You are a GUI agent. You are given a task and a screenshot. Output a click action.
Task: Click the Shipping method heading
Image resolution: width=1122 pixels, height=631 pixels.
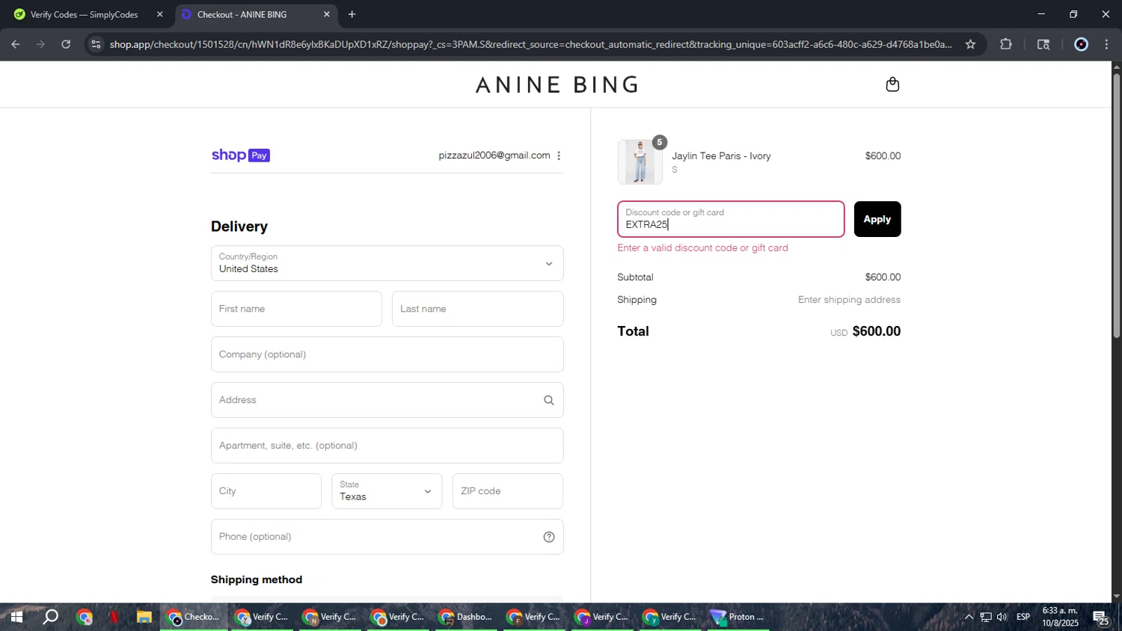pos(257,580)
